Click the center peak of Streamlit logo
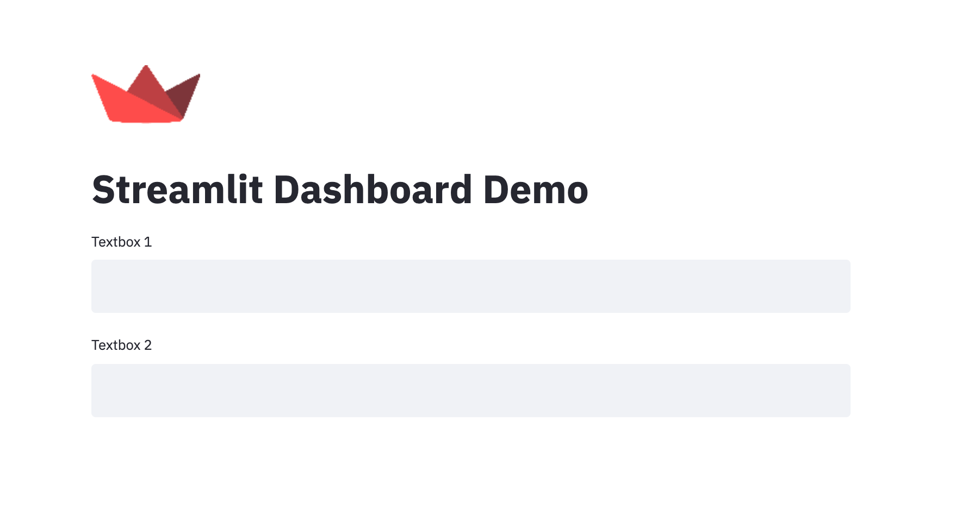Viewport: 980px width, 528px height. 146,79
